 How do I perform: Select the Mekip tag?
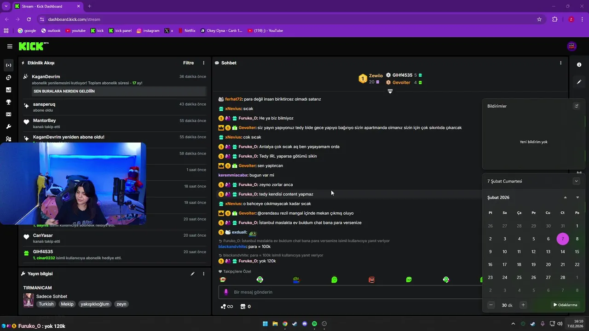(x=67, y=304)
